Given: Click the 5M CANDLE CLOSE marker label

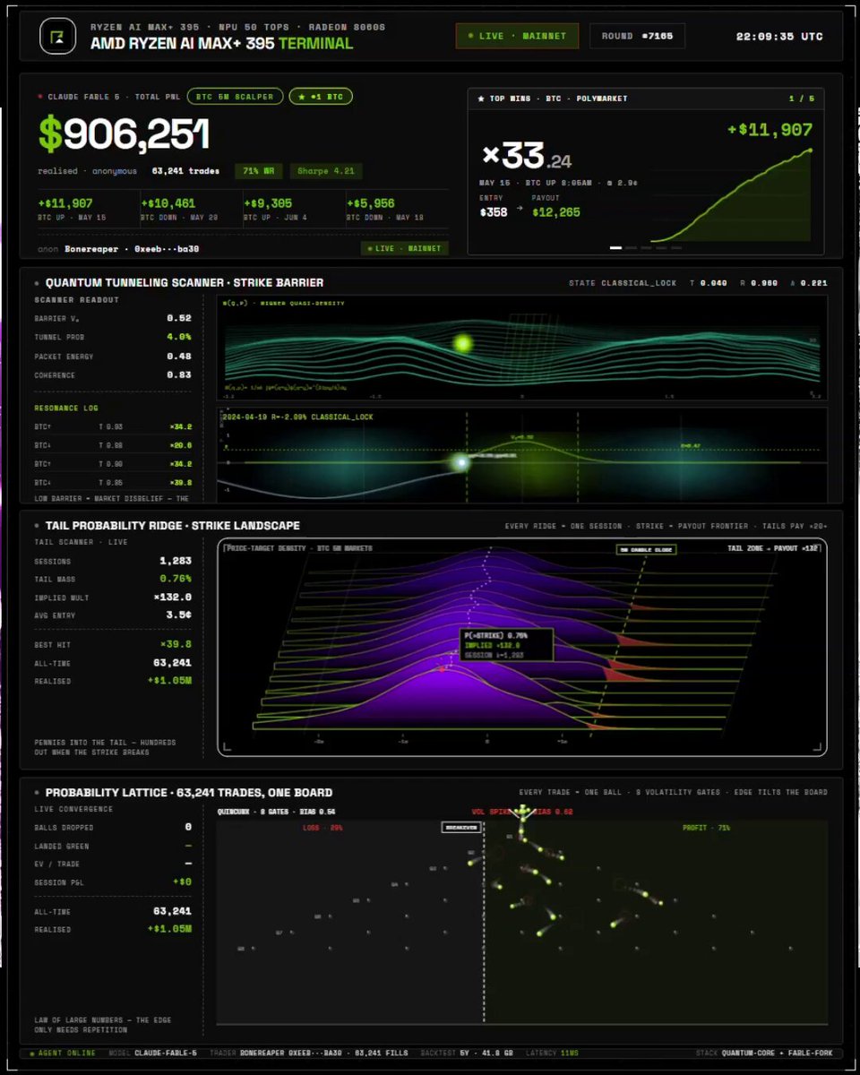Looking at the screenshot, I should pyautogui.click(x=646, y=549).
